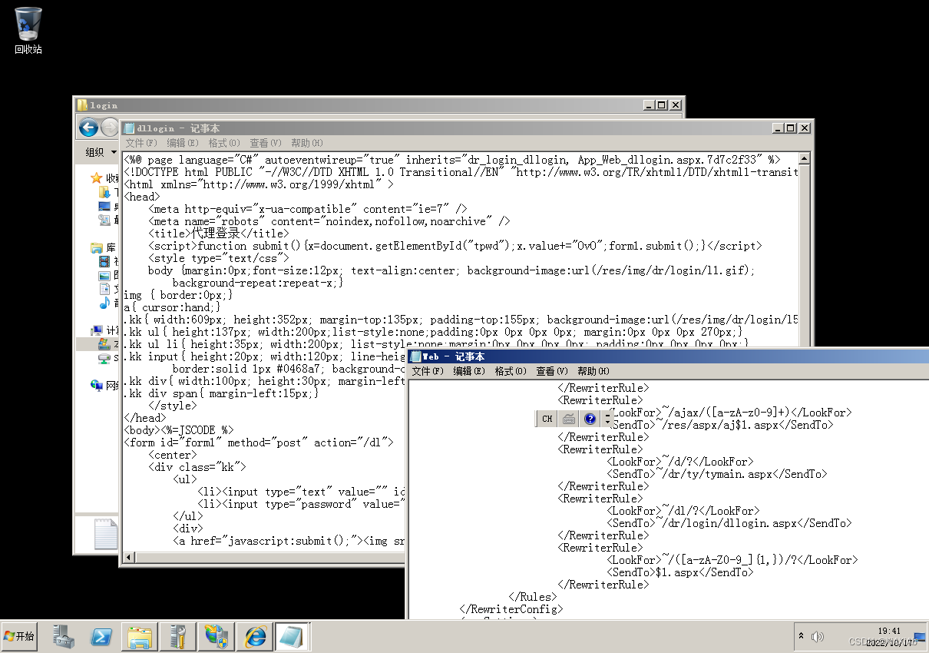Select Desktop icon in Explorer sidebar
Viewport: 929px width, 653px height.
click(104, 206)
